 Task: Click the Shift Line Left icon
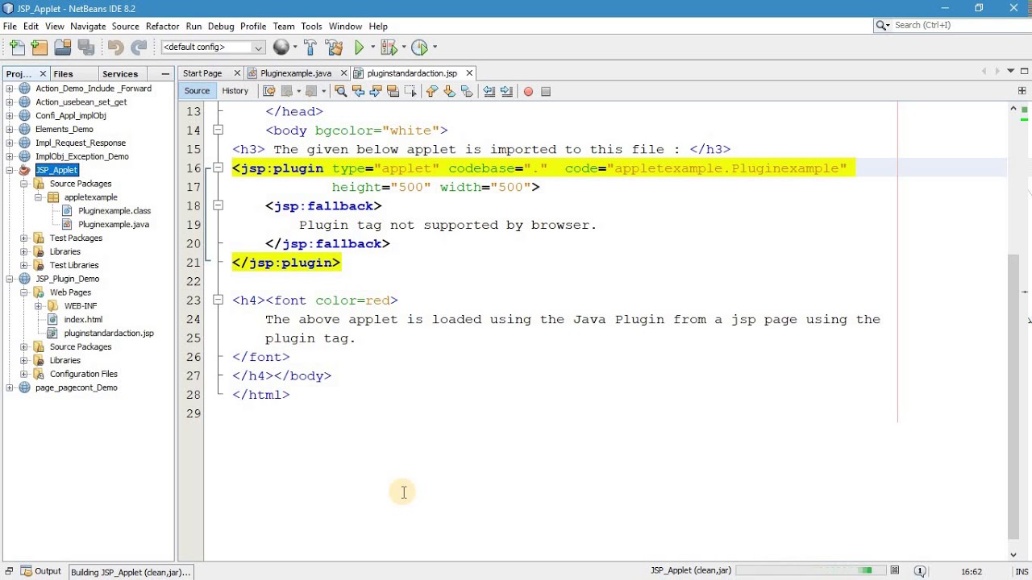pos(489,91)
